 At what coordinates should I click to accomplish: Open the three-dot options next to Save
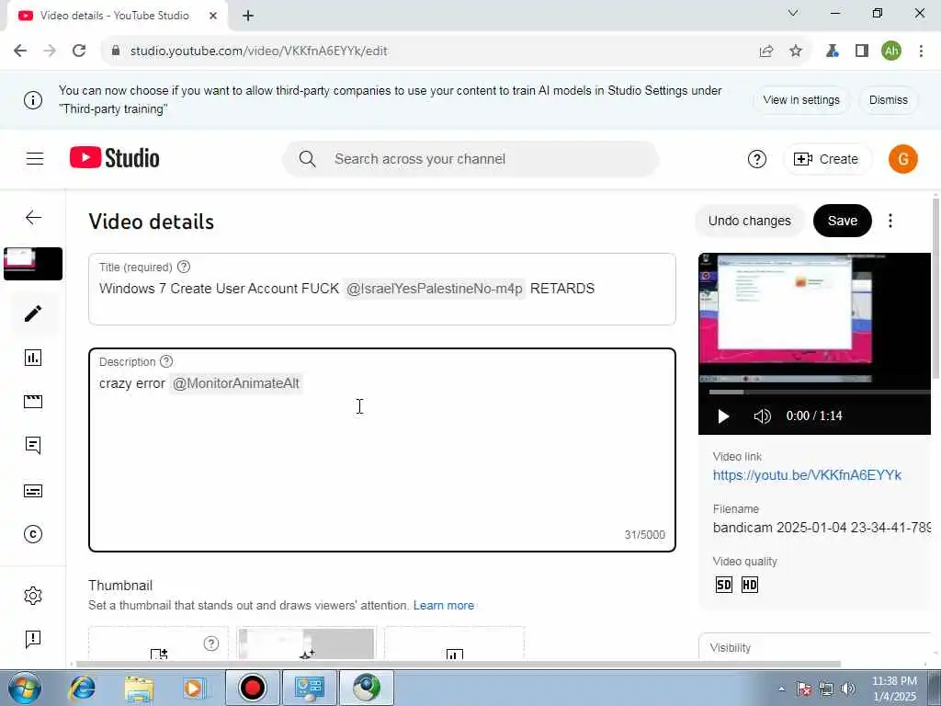890,221
